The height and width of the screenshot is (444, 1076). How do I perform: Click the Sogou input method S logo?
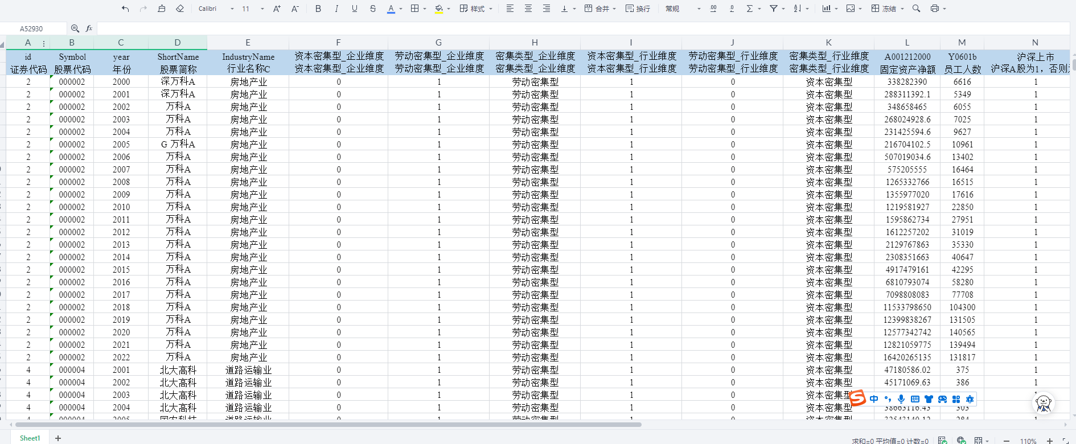pyautogui.click(x=857, y=398)
